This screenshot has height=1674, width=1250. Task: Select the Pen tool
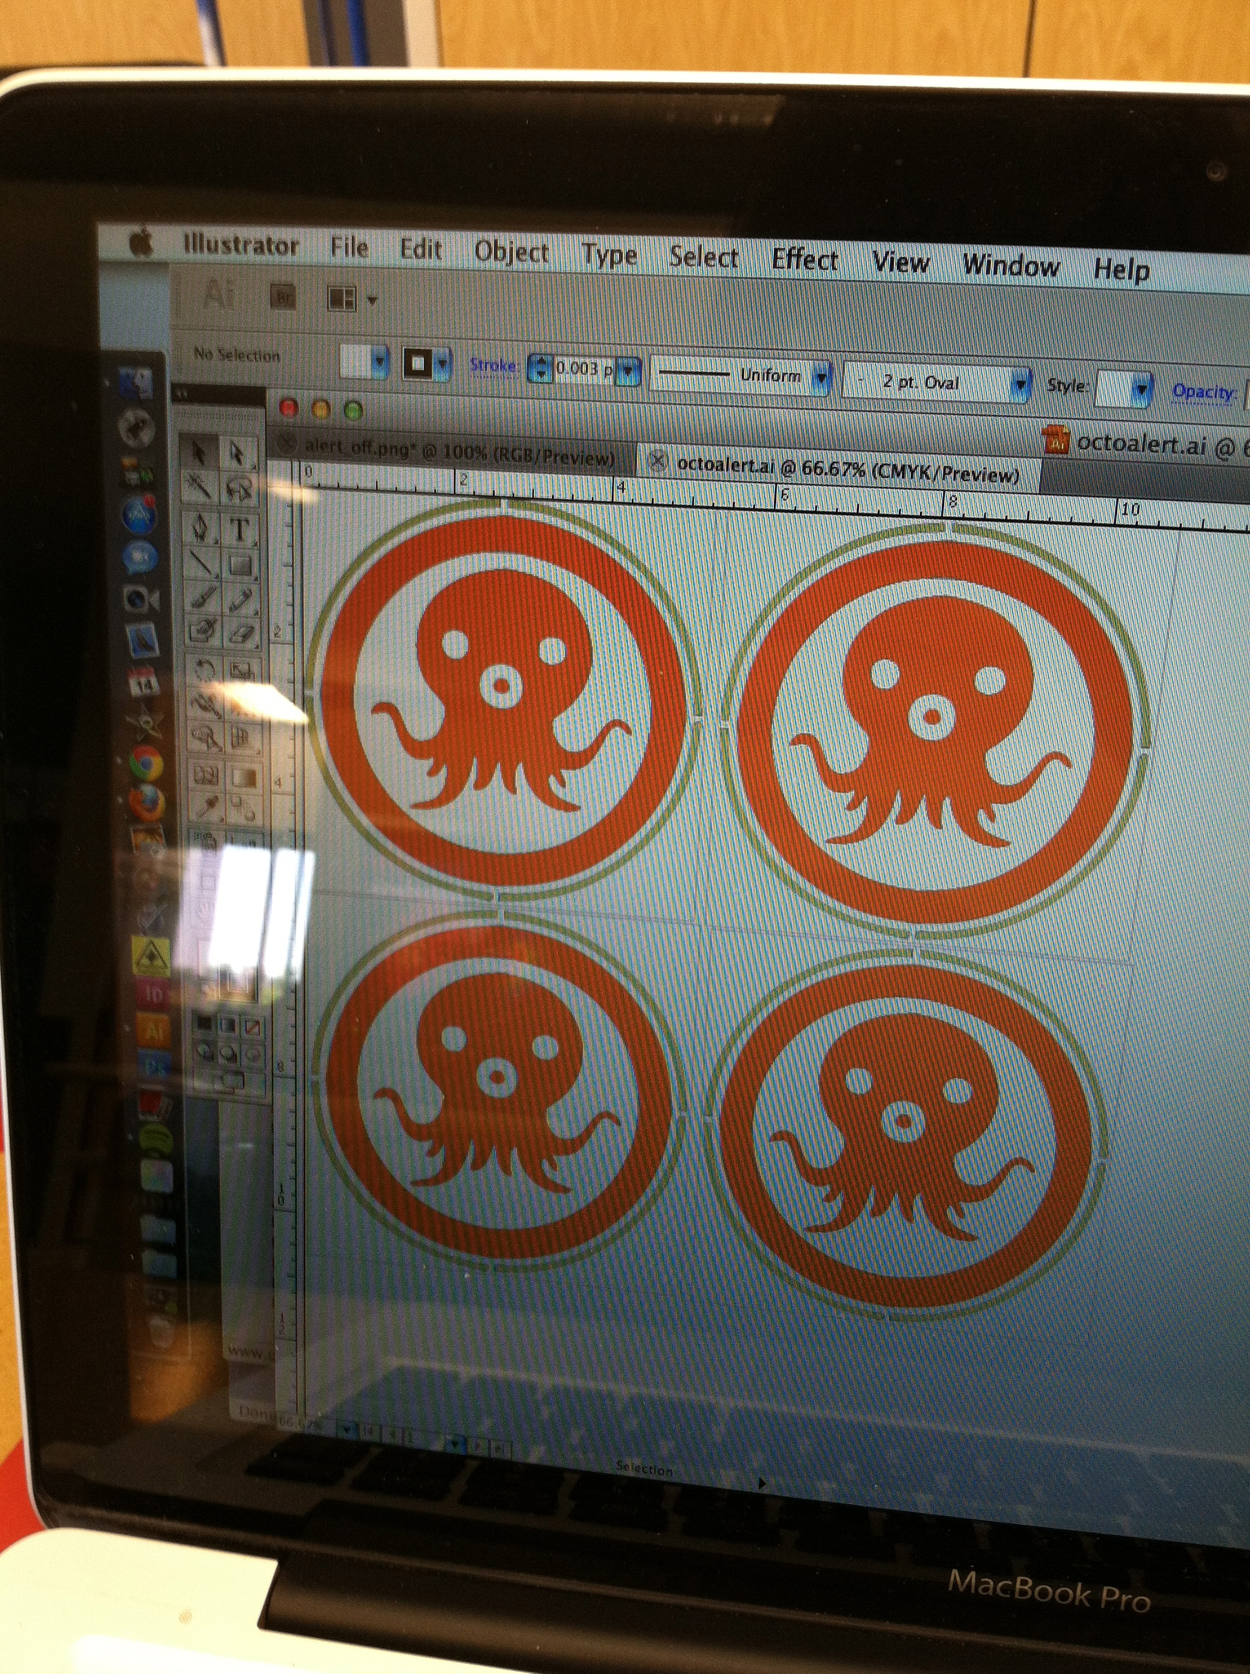click(201, 528)
